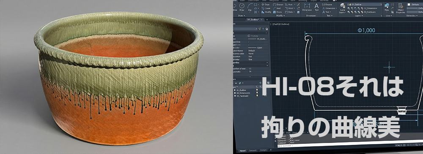423x154 pixels.
Task: Toggle first state icon of C2_Dimensions ribbon row
Action: [349, 8]
